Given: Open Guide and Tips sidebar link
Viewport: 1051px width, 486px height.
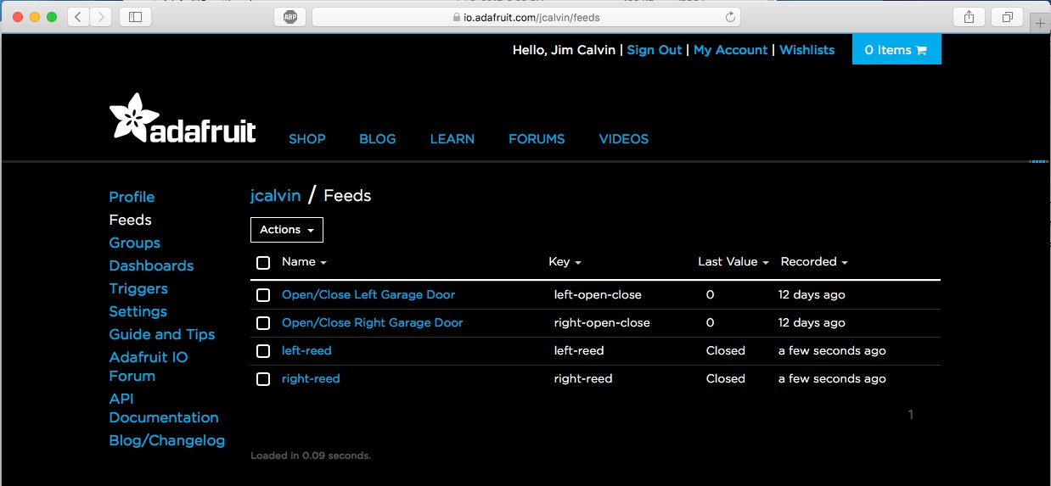Looking at the screenshot, I should 162,334.
